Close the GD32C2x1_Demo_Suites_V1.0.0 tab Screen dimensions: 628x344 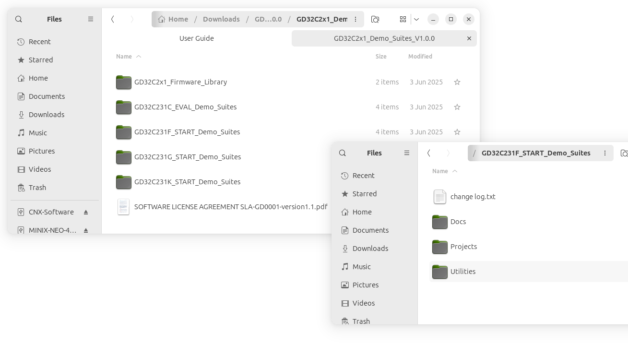[x=469, y=38]
